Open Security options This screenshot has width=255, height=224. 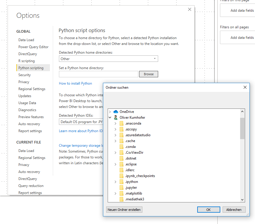pyautogui.click(x=25, y=75)
